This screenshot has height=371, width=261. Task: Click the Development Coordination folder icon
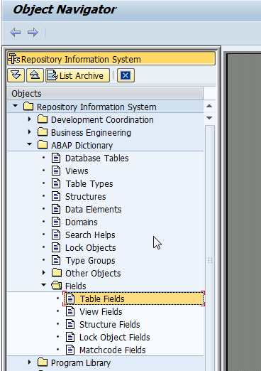(43, 119)
